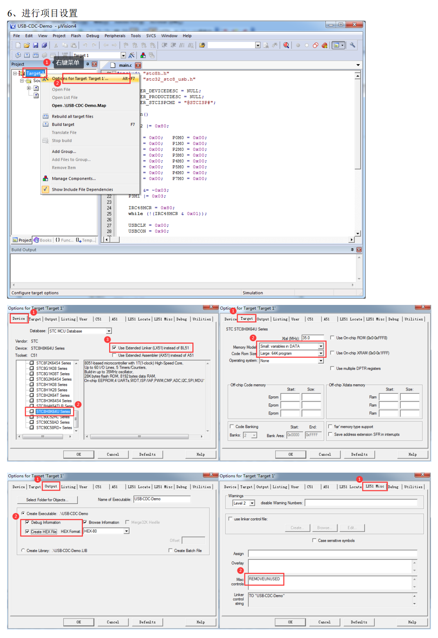This screenshot has width=438, height=638.
Task: Click the window layout toolbar icon
Action: 338,45
